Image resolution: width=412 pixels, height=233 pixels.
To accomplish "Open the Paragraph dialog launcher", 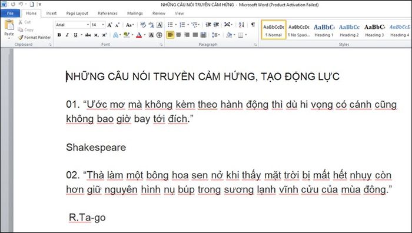I will pyautogui.click(x=255, y=45).
